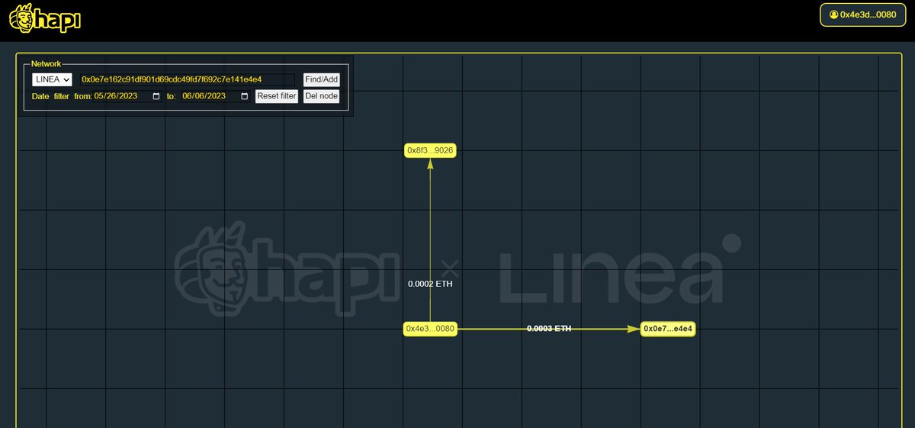Click the address input field with 0x0e7e162c...

(x=187, y=79)
